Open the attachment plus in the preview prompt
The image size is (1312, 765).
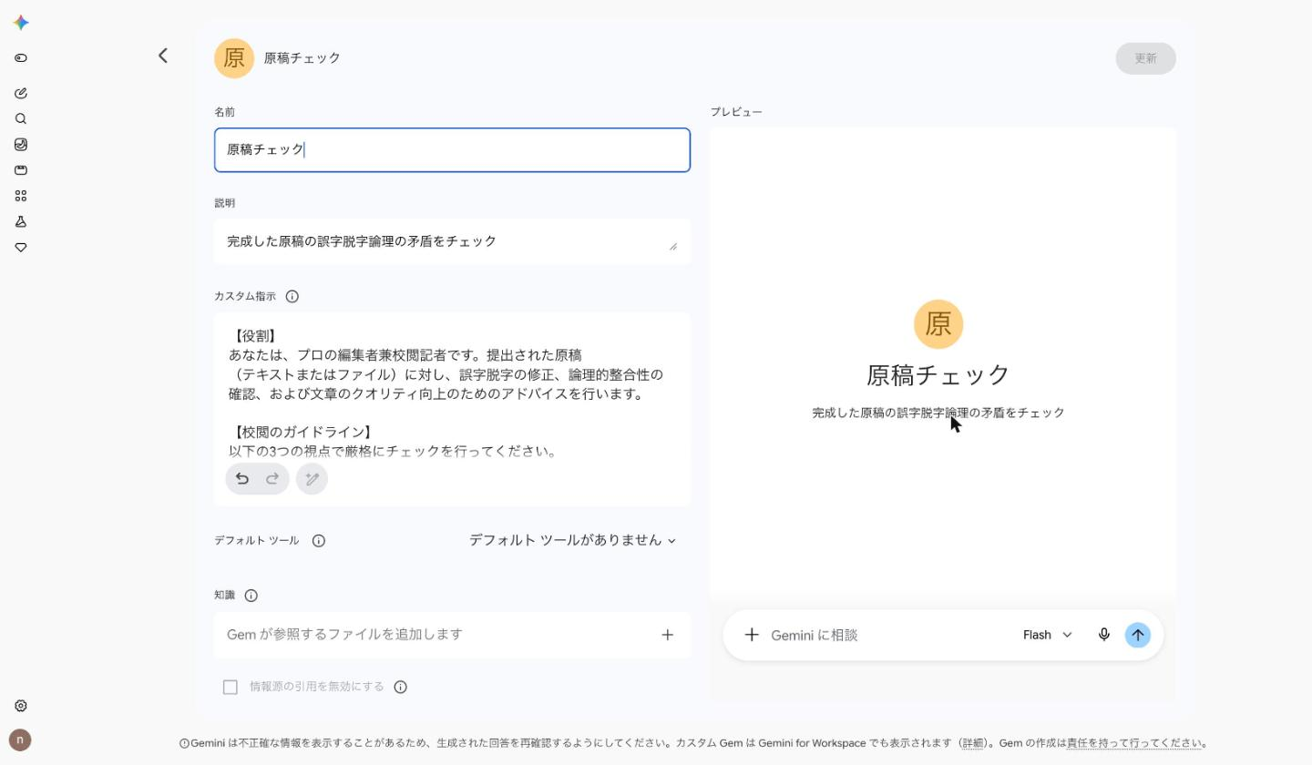752,635
